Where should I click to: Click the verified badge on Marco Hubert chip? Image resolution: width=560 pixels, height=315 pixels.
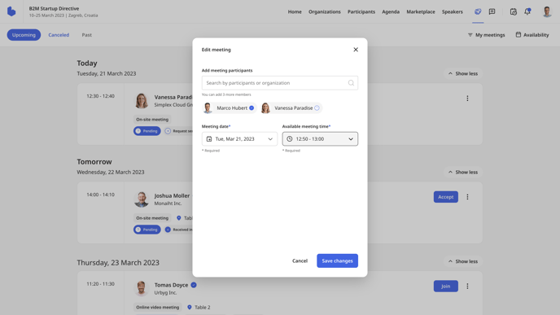point(252,108)
